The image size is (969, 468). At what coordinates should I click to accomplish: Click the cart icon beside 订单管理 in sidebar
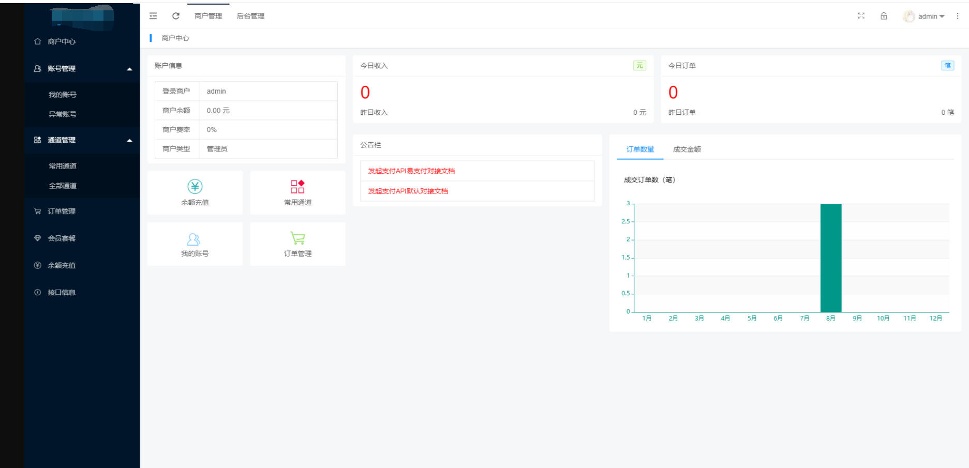point(37,211)
